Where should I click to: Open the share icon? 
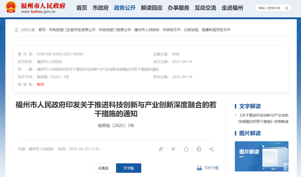tap(211, 149)
